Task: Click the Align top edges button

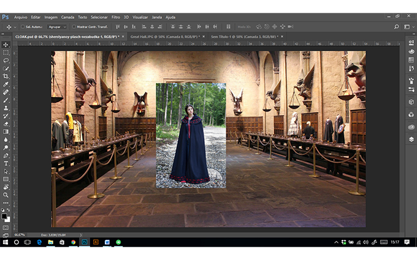Action: click(x=118, y=27)
